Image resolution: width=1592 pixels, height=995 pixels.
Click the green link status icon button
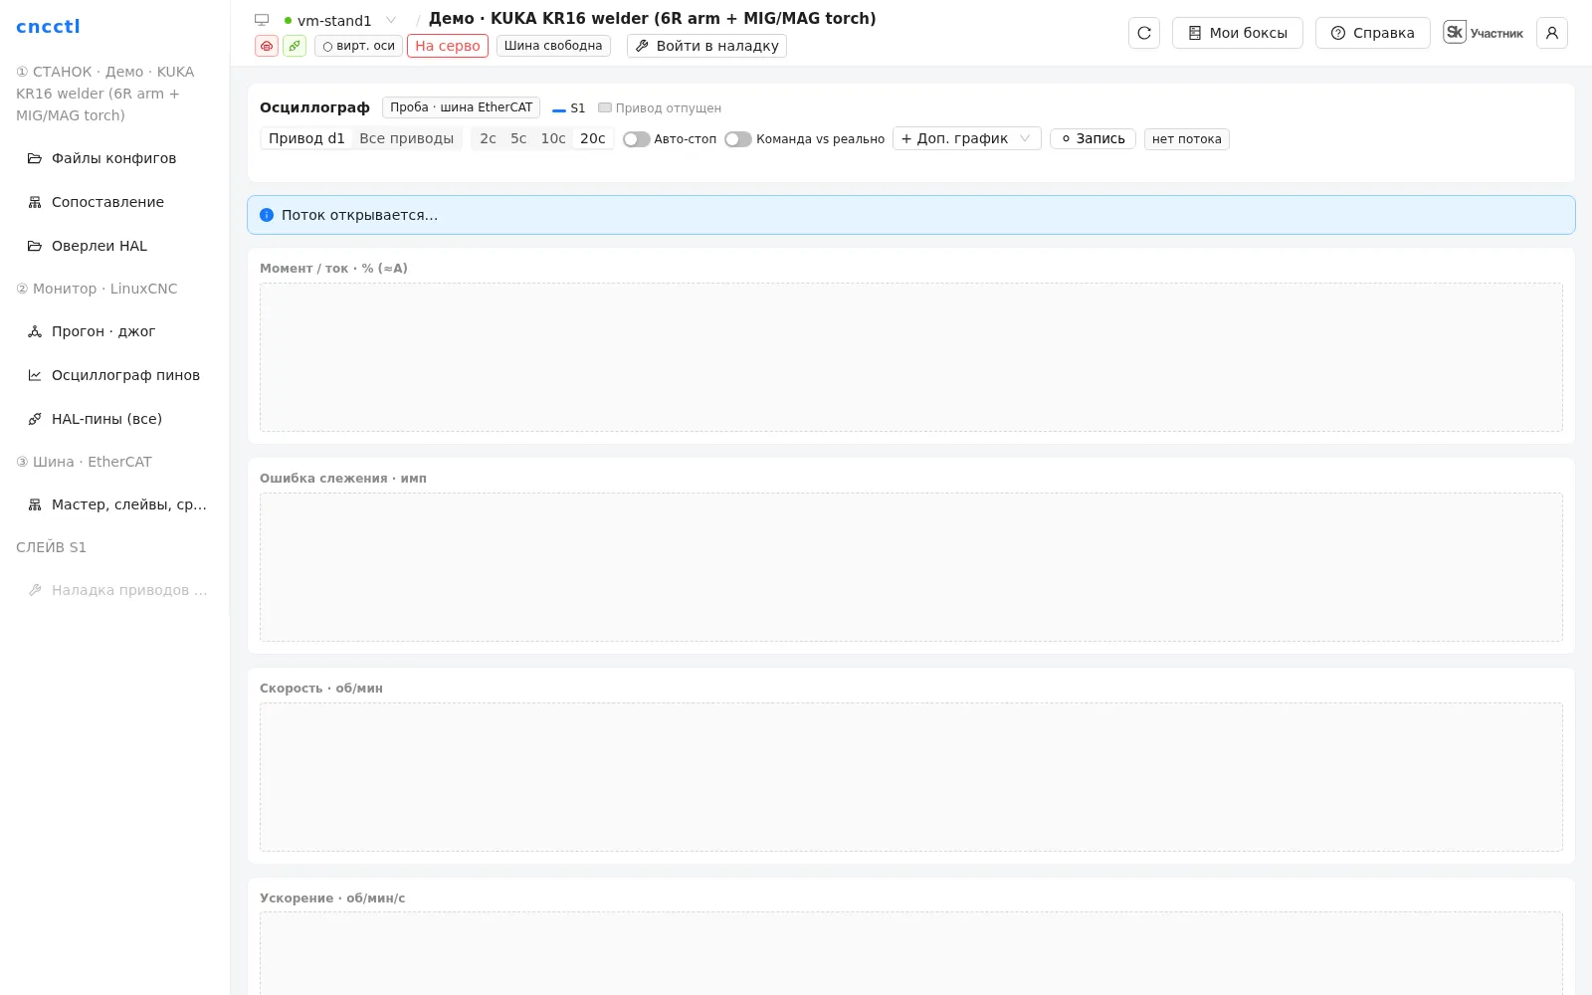click(295, 46)
